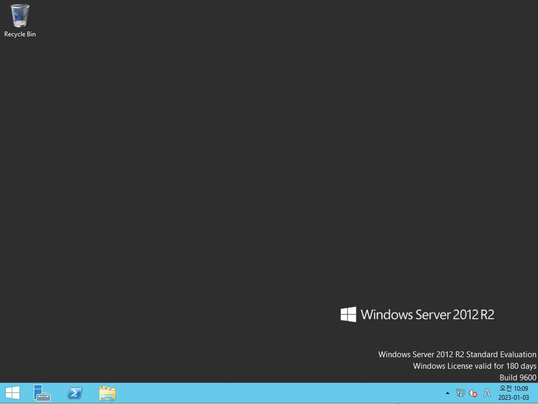Image resolution: width=538 pixels, height=404 pixels.
Task: Open the network status tray icon
Action: [x=460, y=393]
